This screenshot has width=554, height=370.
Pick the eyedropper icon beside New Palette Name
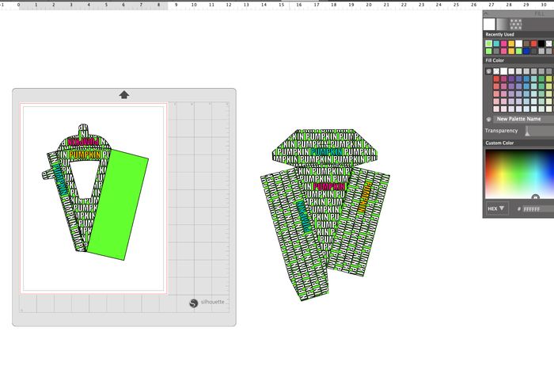pyautogui.click(x=488, y=119)
